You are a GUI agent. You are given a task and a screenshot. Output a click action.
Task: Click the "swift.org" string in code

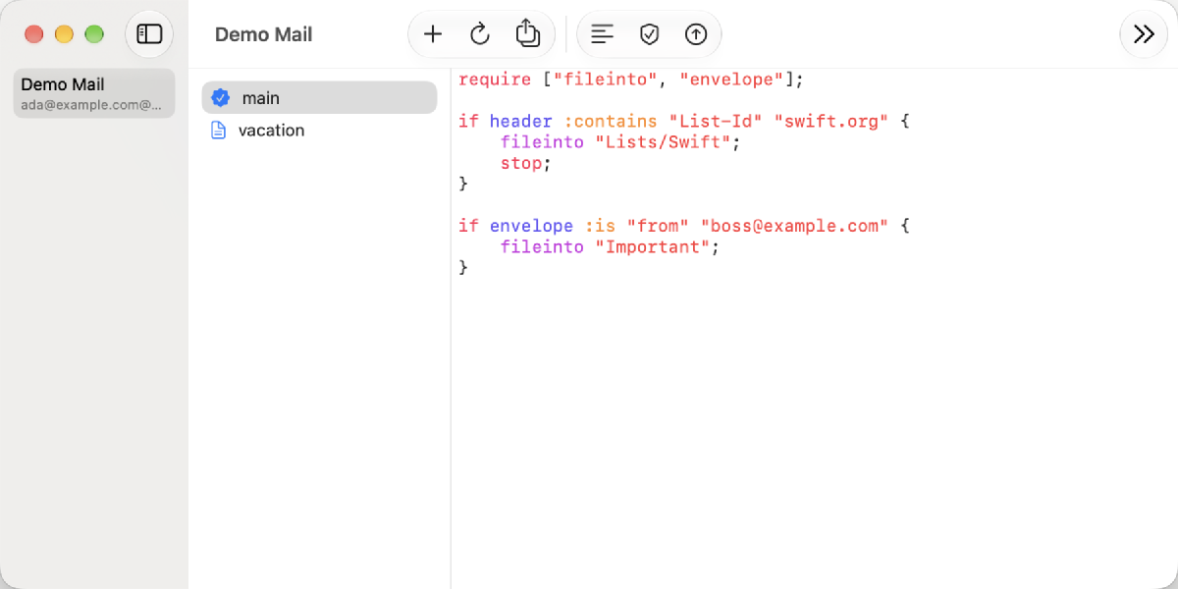[831, 122]
